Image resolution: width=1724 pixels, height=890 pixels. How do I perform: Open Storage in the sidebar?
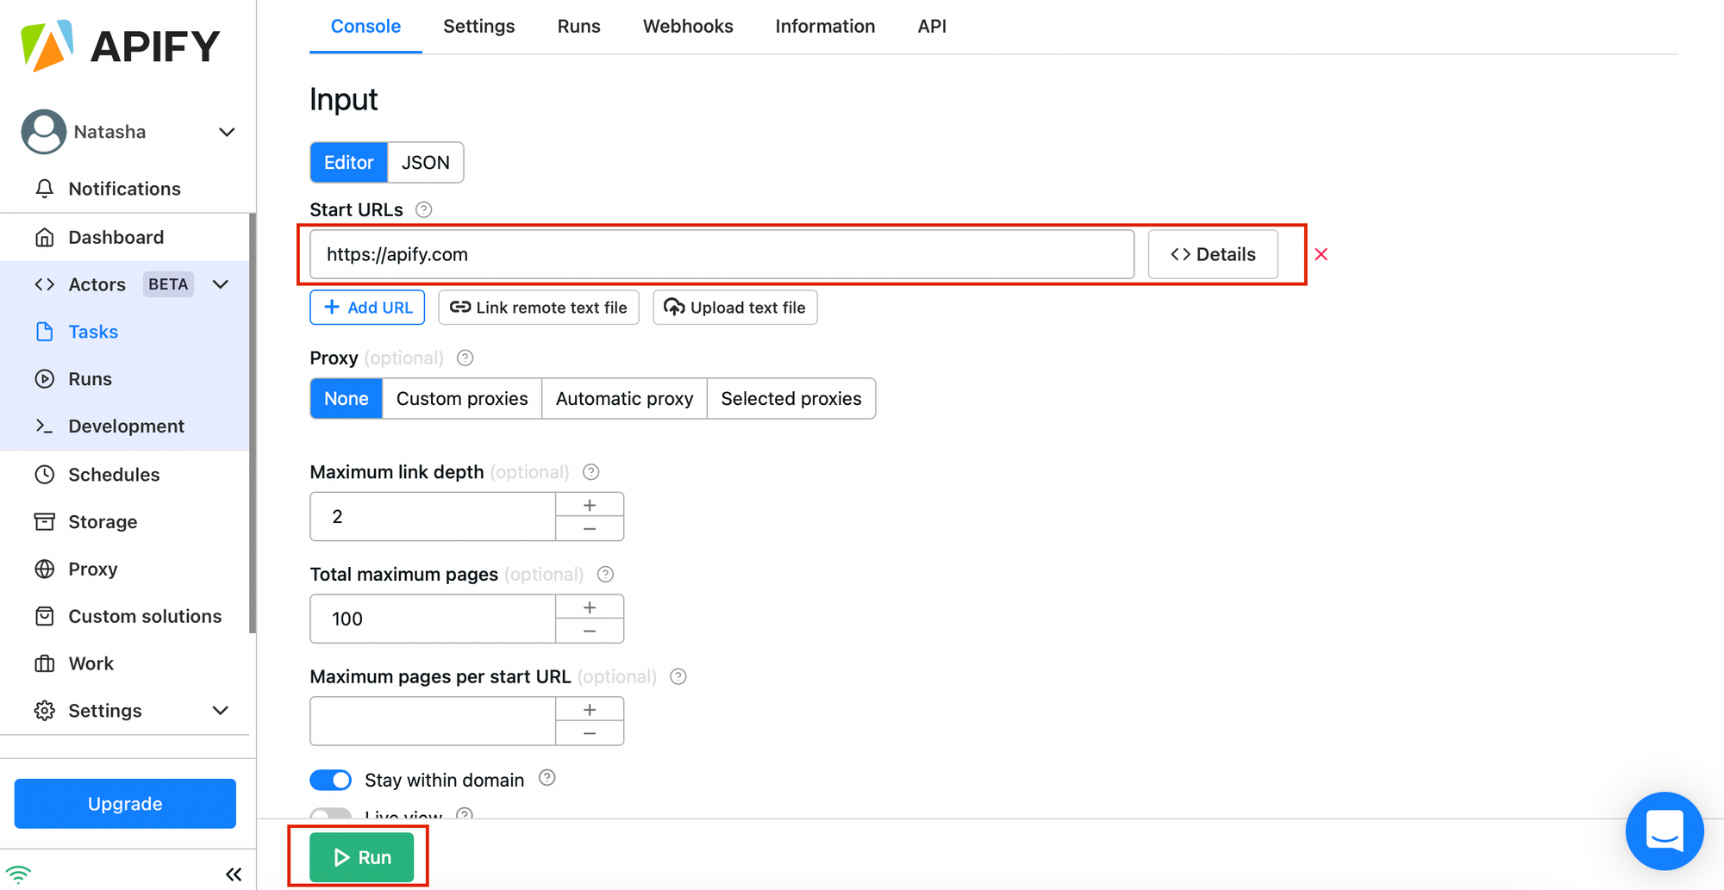point(125,522)
